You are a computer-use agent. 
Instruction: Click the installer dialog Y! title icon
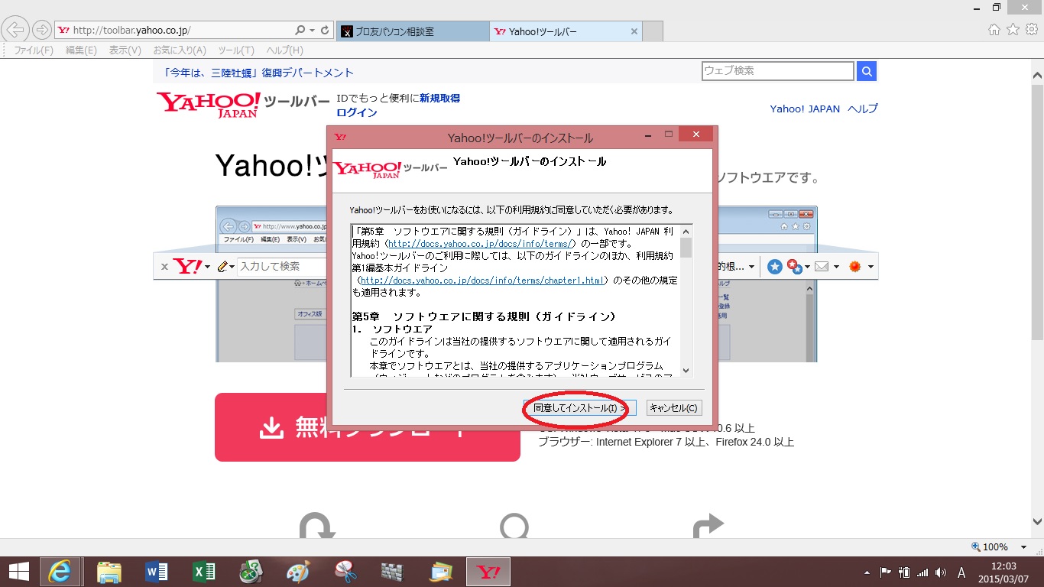(x=340, y=137)
